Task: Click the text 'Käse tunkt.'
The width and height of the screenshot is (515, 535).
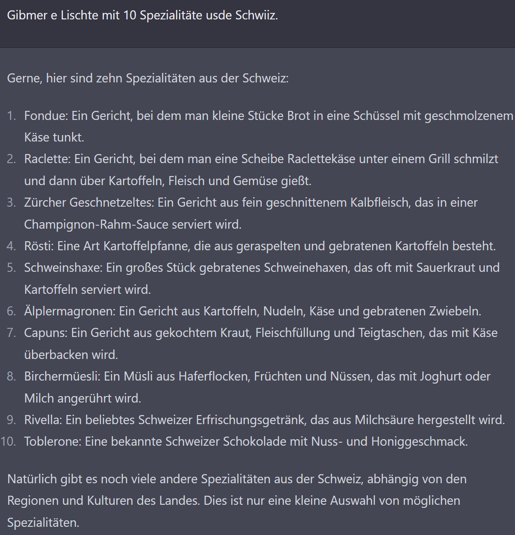Action: pyautogui.click(x=54, y=137)
